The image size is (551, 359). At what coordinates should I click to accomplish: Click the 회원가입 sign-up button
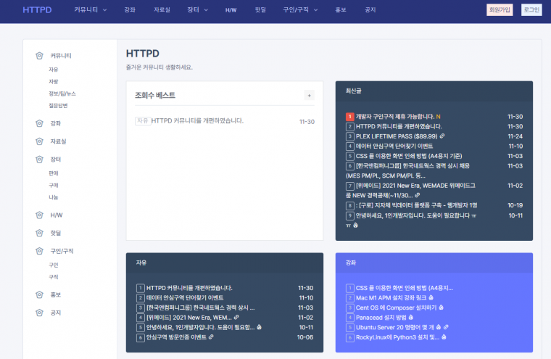[x=499, y=10]
